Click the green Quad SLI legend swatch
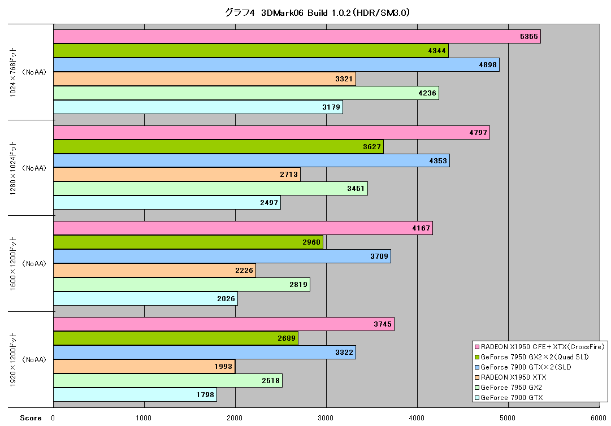The width and height of the screenshot is (611, 426). 476,357
